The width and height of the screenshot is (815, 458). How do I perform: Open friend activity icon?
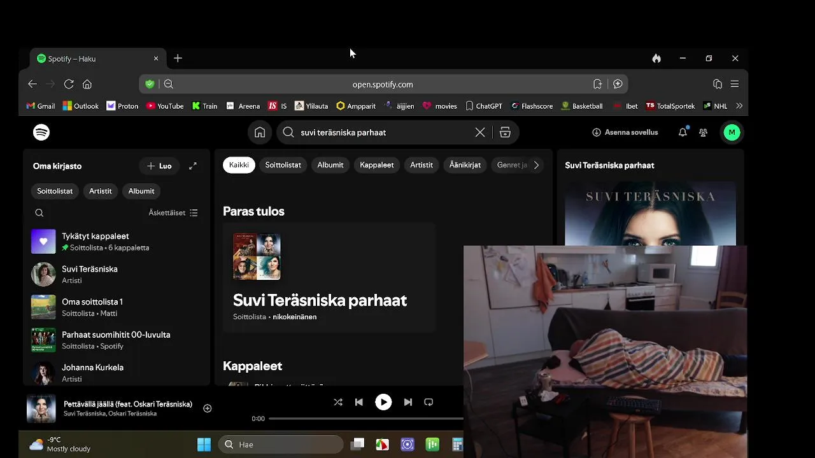coord(703,132)
